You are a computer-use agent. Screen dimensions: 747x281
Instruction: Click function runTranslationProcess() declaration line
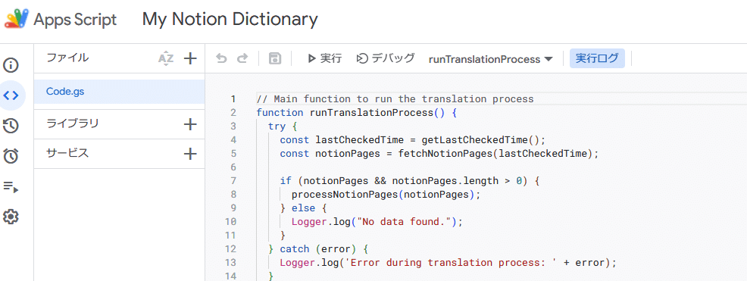[x=357, y=113]
